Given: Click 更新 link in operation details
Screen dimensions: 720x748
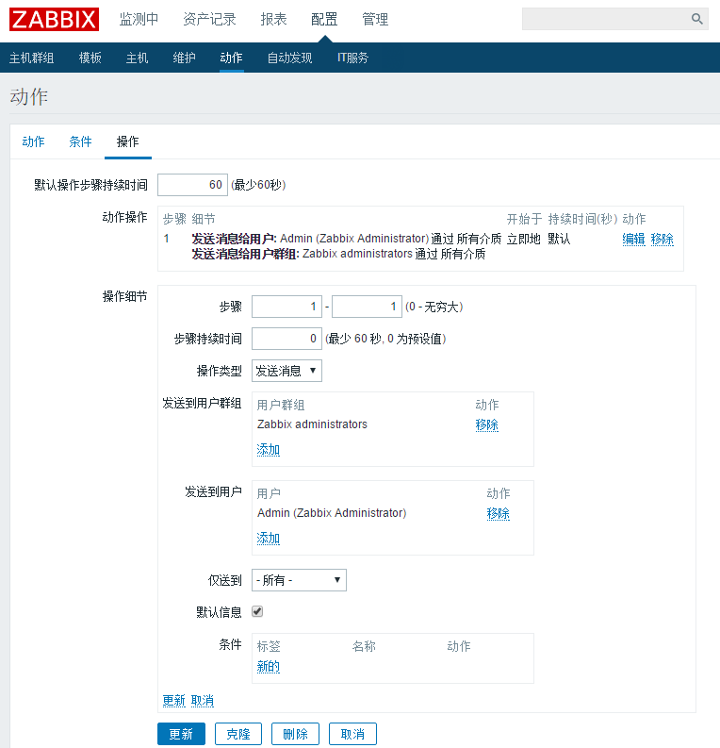Looking at the screenshot, I should point(173,700).
